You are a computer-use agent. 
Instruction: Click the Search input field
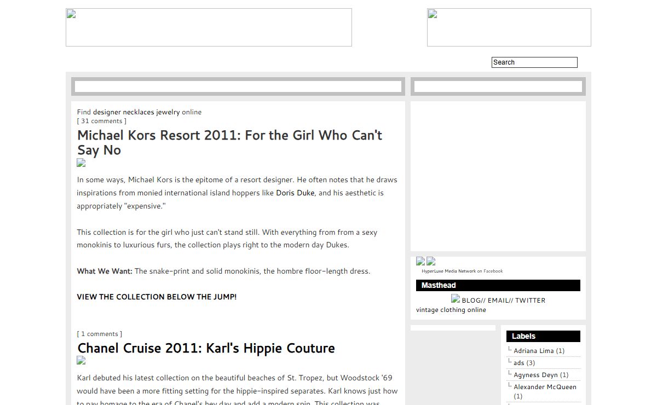[534, 62]
